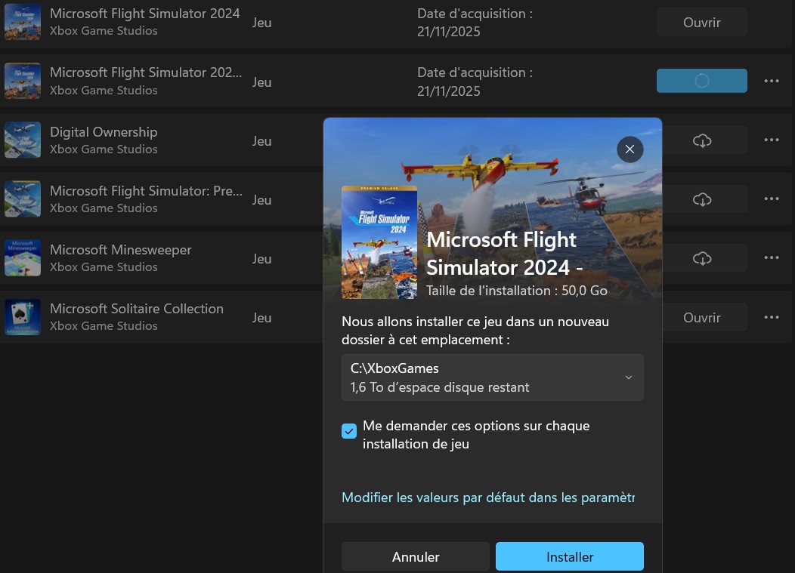This screenshot has width=795, height=573.
Task: Open more options for Solitaire Collection row
Action: (771, 317)
